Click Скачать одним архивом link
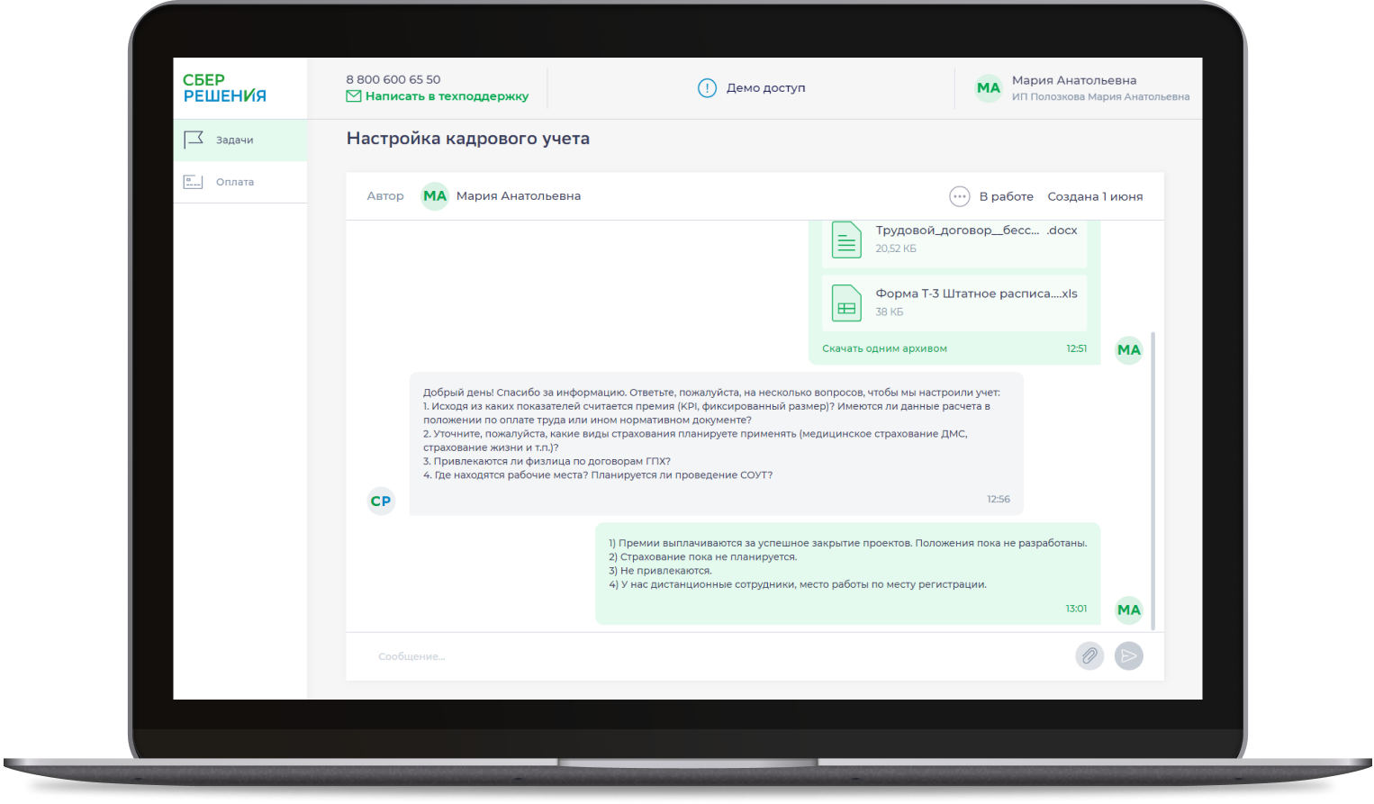The image size is (1374, 804). coord(884,348)
